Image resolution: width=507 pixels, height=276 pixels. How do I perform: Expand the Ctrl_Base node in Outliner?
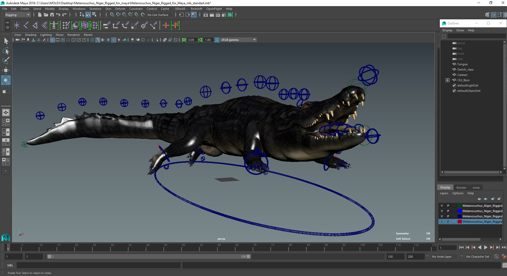pos(448,80)
